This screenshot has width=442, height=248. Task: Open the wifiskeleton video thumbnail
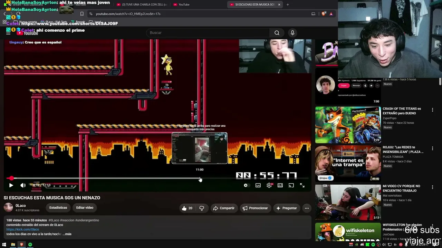point(348,232)
